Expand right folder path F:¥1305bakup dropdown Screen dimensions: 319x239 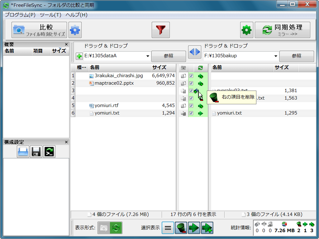276,56
